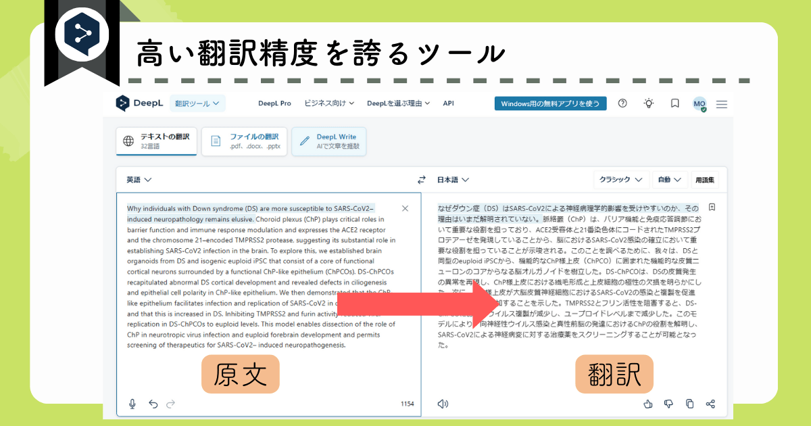Open the target language 日本語 dropdown
This screenshot has width=811, height=426.
click(453, 180)
